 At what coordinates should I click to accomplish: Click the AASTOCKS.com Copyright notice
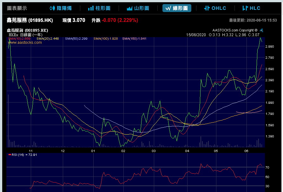coord(235,30)
